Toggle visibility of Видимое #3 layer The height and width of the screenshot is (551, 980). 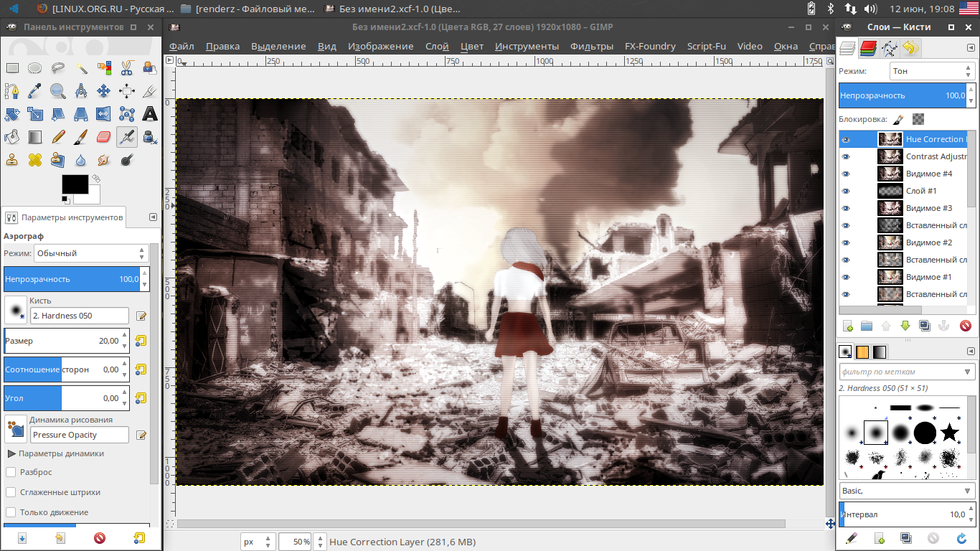coord(846,208)
